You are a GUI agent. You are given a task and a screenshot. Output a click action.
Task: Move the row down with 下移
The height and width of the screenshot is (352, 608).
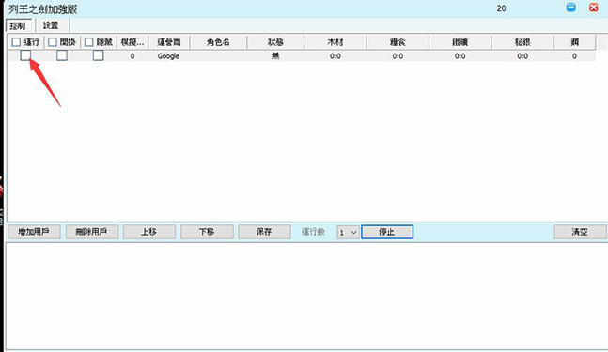pyautogui.click(x=207, y=232)
